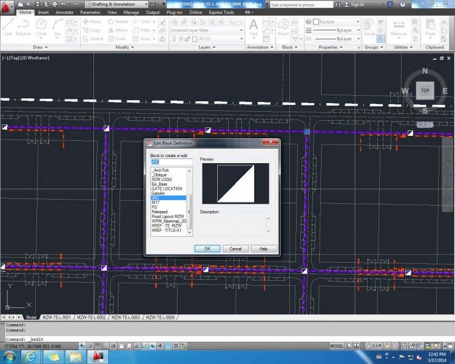Image resolution: width=455 pixels, height=364 pixels.
Task: Toggle MODEL space button in status bar
Action: coord(337,345)
